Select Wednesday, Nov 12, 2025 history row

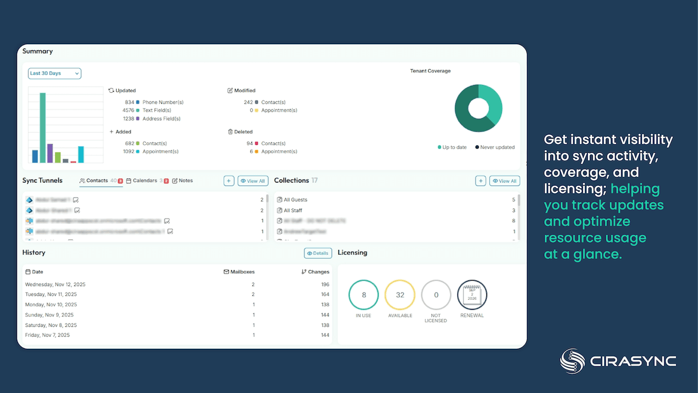[177, 284]
